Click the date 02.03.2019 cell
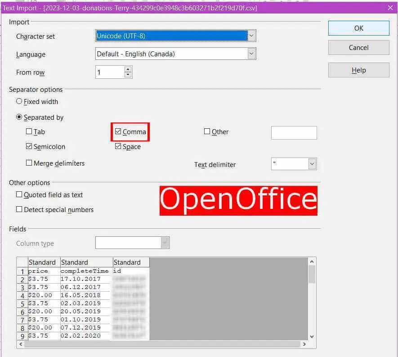 pos(86,303)
